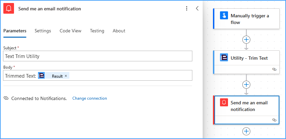Select the Result token in Body field
The image size is (286, 139).
click(54, 76)
